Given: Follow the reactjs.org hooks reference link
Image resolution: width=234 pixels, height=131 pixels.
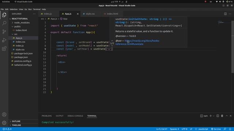Looking at the screenshot, I should 137,42.
